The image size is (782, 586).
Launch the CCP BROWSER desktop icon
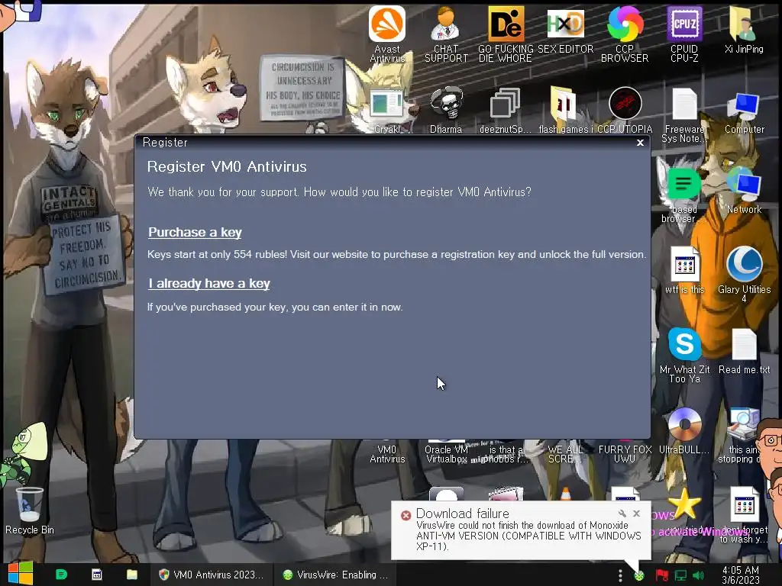pos(625,34)
